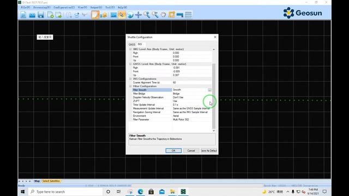
Task: Open Microsoft Edge from taskbar
Action: 141,192
